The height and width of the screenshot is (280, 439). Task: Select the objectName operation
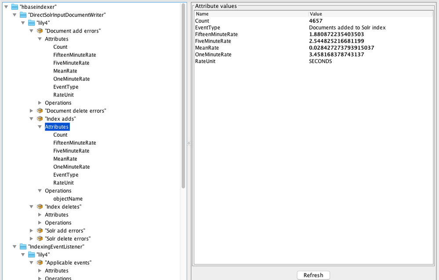[x=68, y=199]
